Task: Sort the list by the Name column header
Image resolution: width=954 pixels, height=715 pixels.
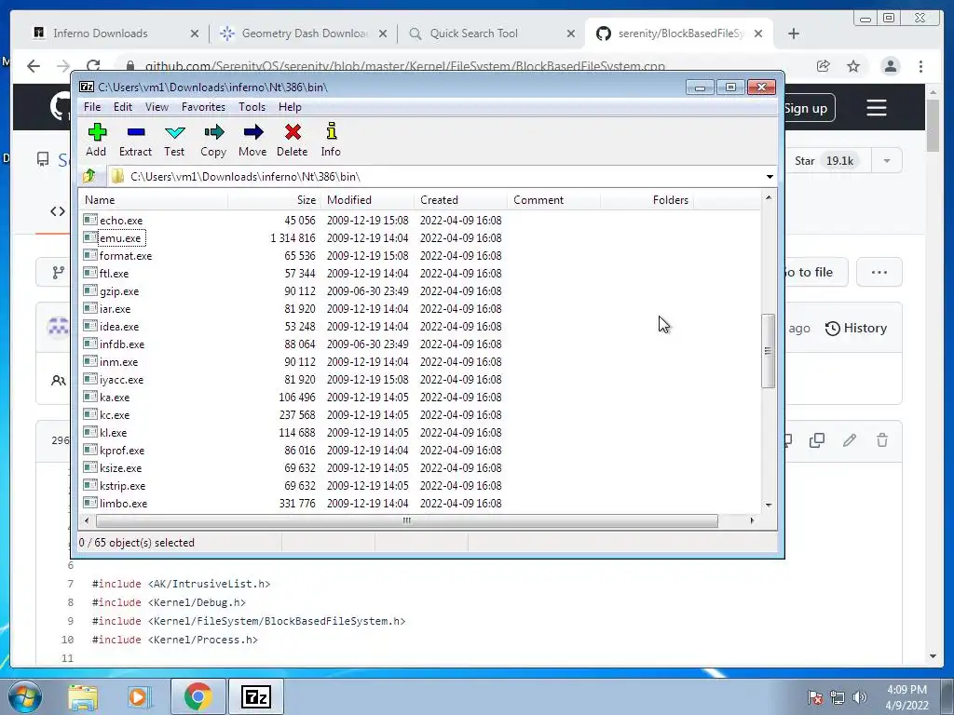Action: 153,200
